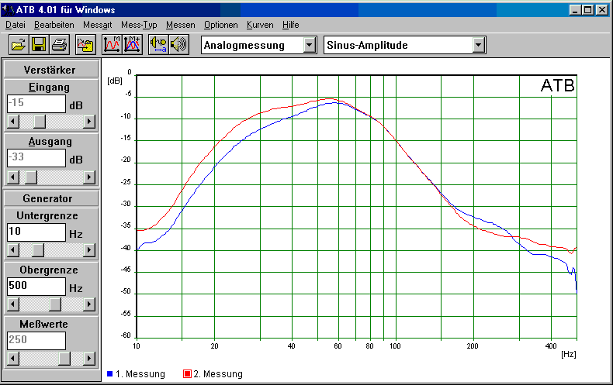Open the Optionen menu
The height and width of the screenshot is (385, 613).
tap(221, 25)
